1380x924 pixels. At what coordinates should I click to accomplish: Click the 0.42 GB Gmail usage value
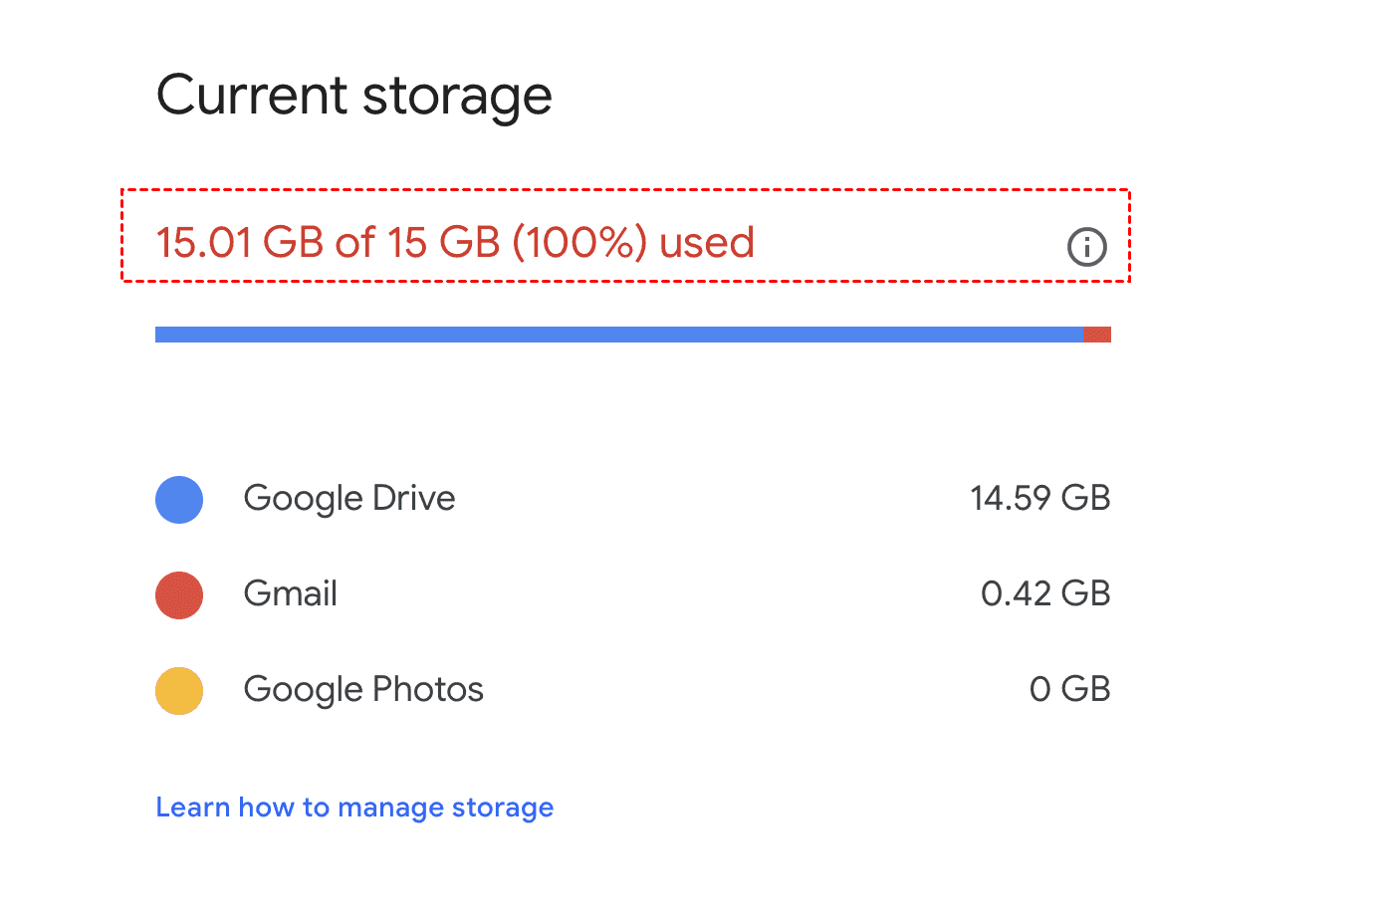1044,593
